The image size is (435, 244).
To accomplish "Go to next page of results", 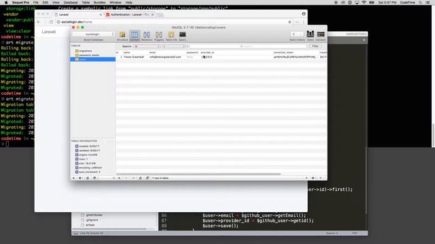I will [x=321, y=178].
